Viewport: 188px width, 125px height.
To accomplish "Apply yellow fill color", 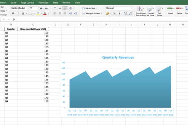I will pos(38,14).
